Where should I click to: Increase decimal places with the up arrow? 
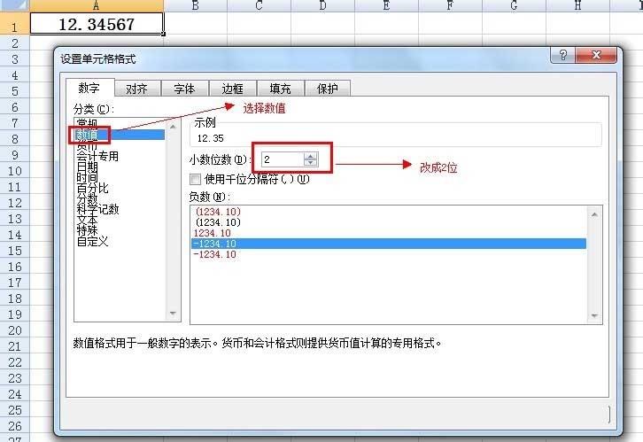pos(310,155)
